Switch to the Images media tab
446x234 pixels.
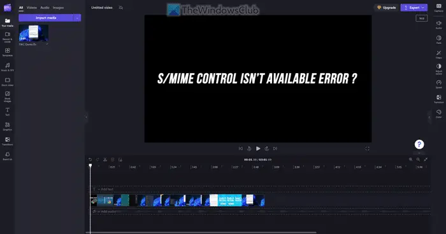coord(58,8)
